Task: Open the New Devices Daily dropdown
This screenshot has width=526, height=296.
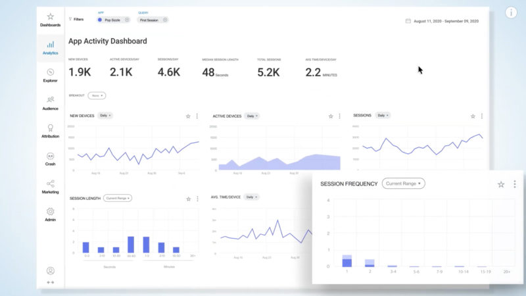Action: tap(105, 115)
